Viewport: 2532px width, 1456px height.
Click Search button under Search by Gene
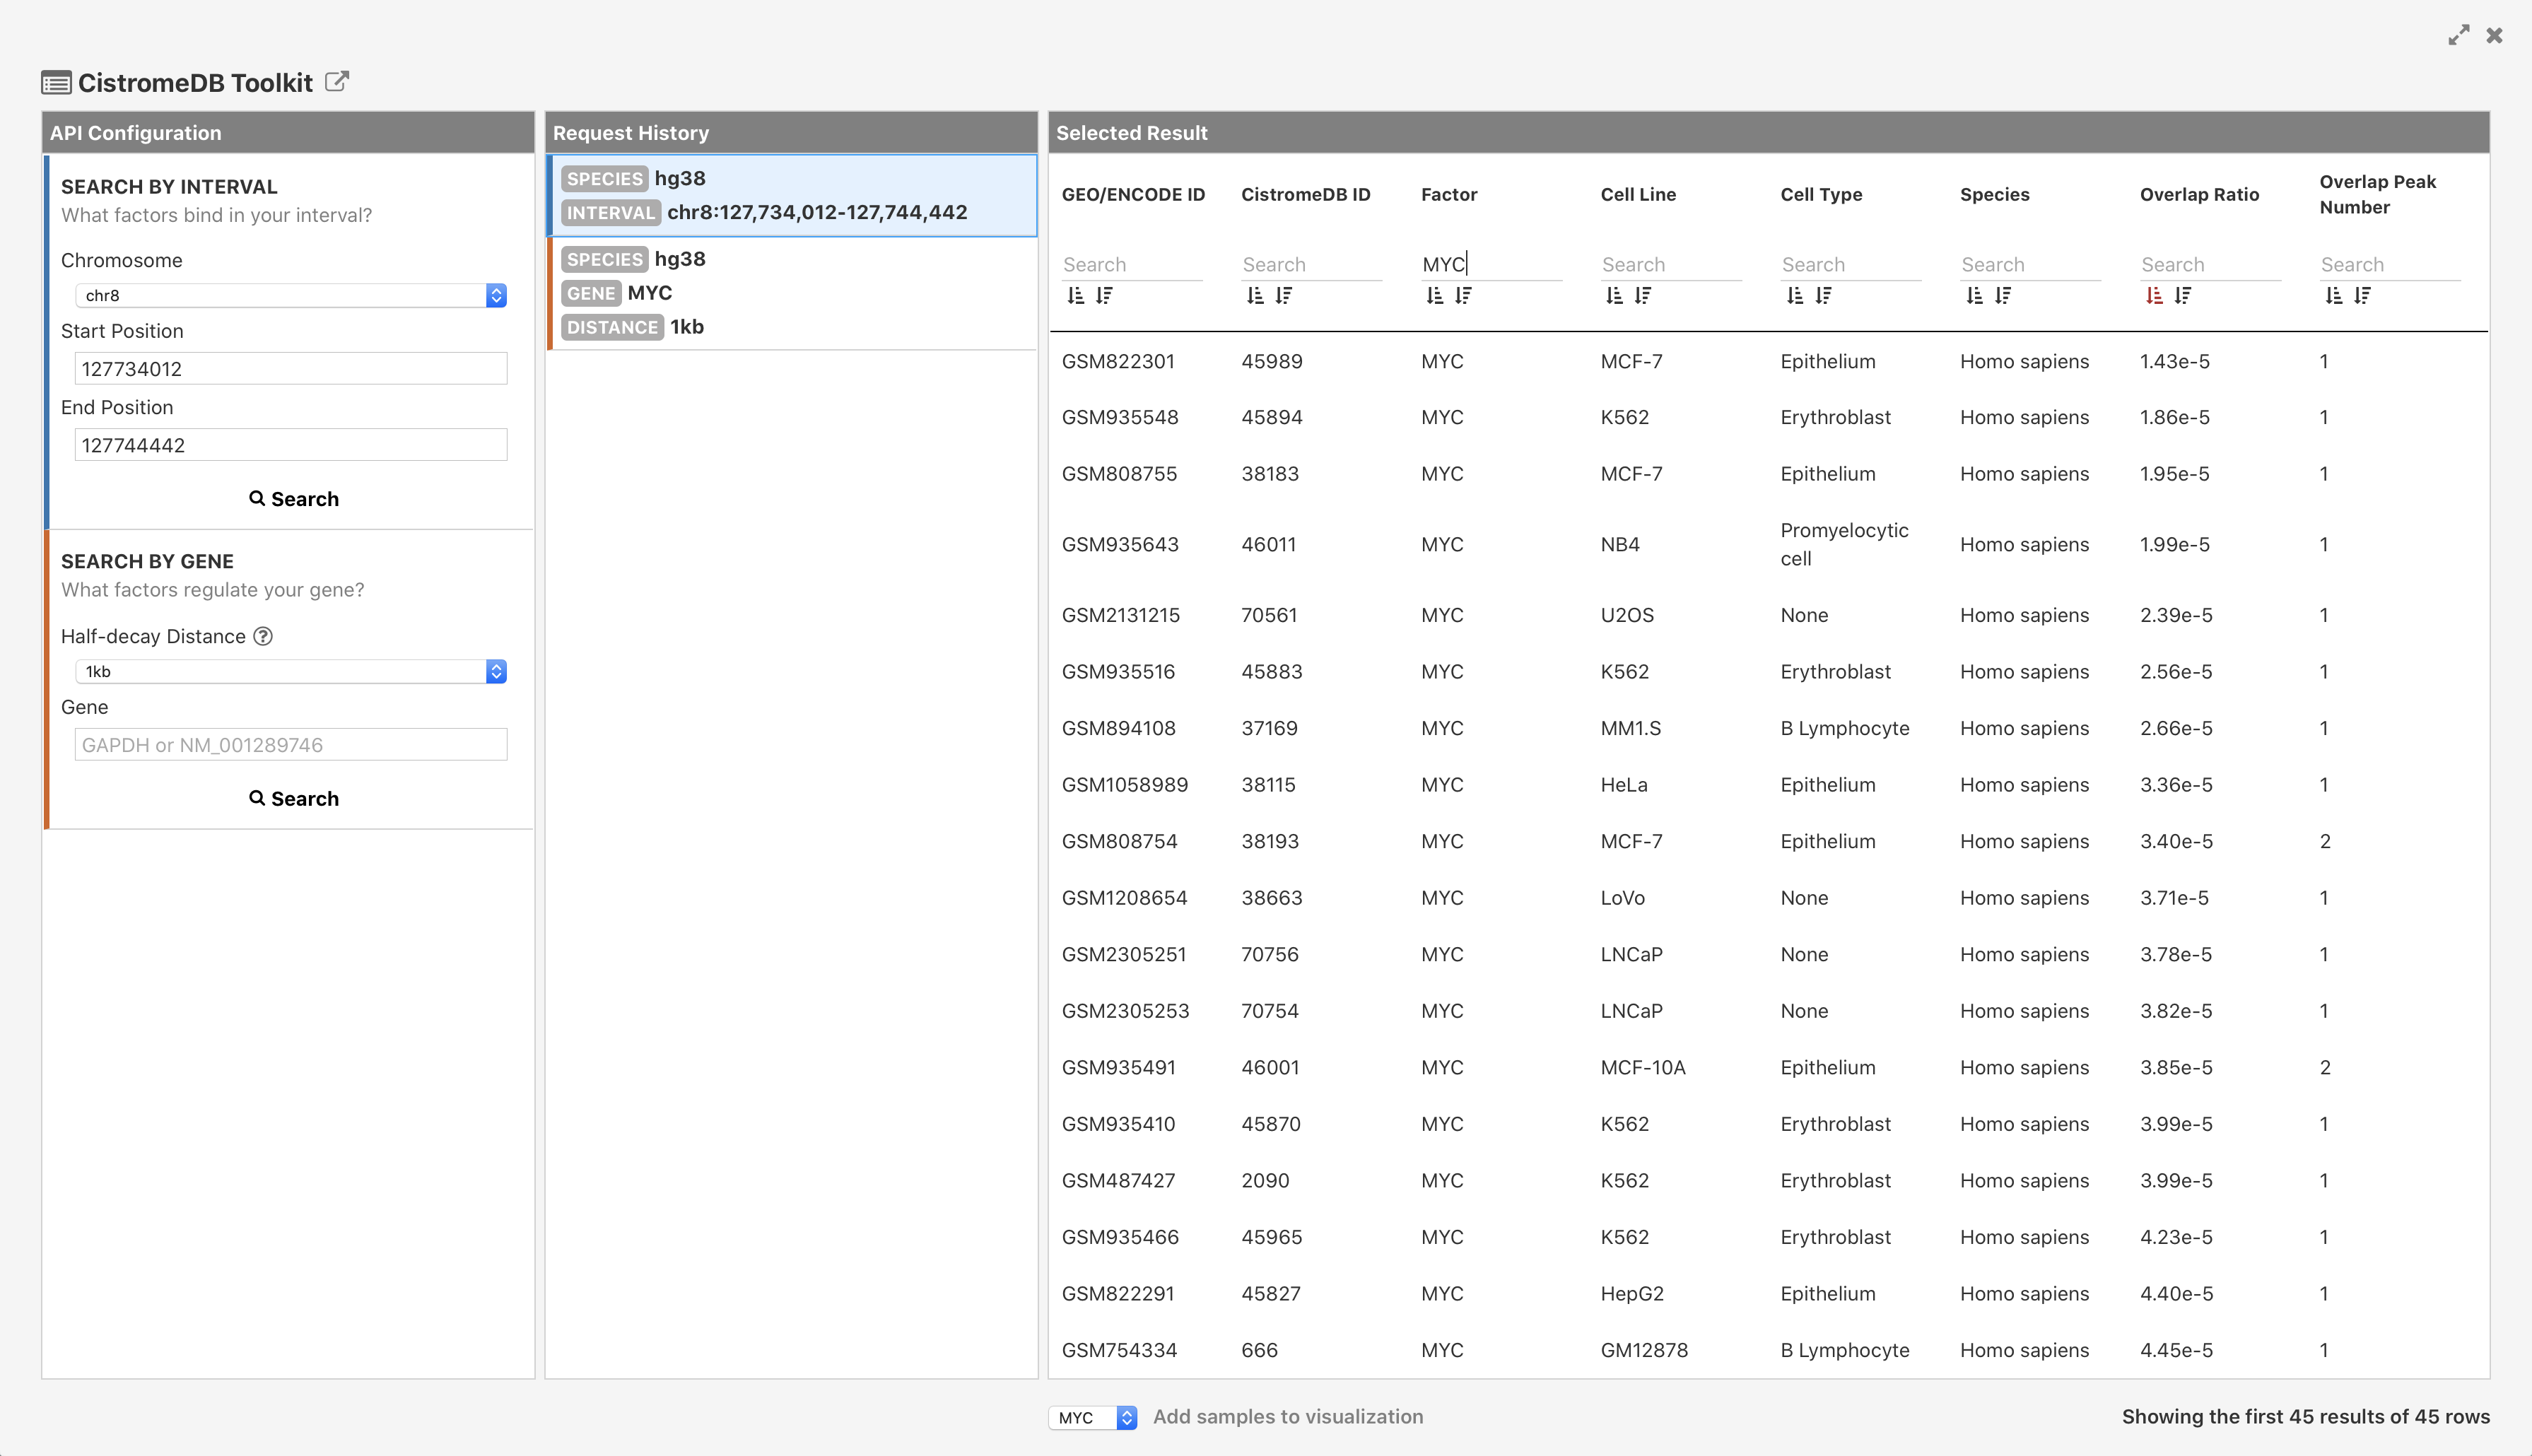294,799
